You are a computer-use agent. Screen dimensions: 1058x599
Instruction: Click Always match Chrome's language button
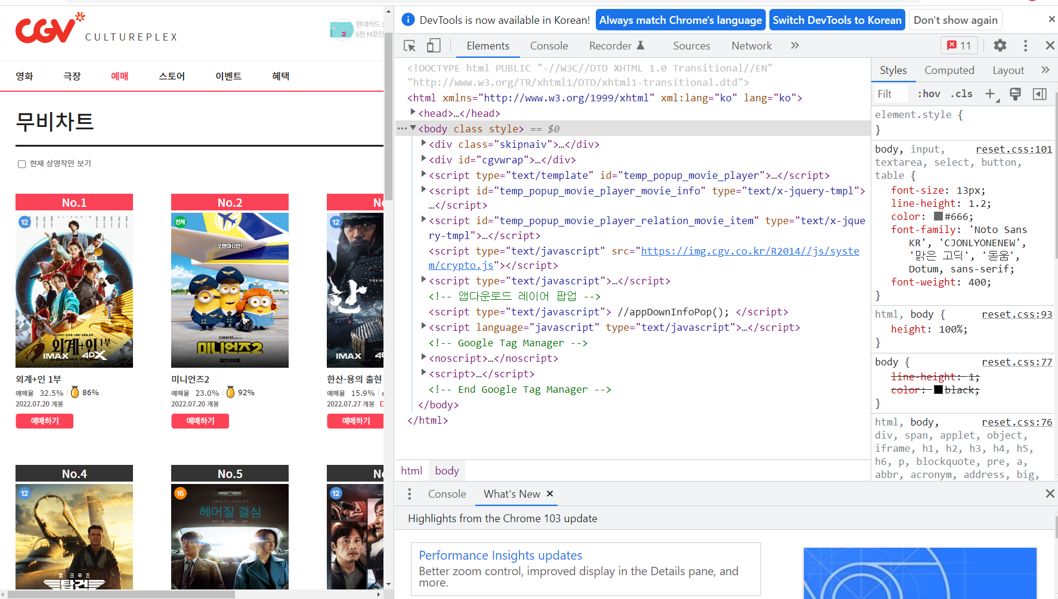point(680,20)
